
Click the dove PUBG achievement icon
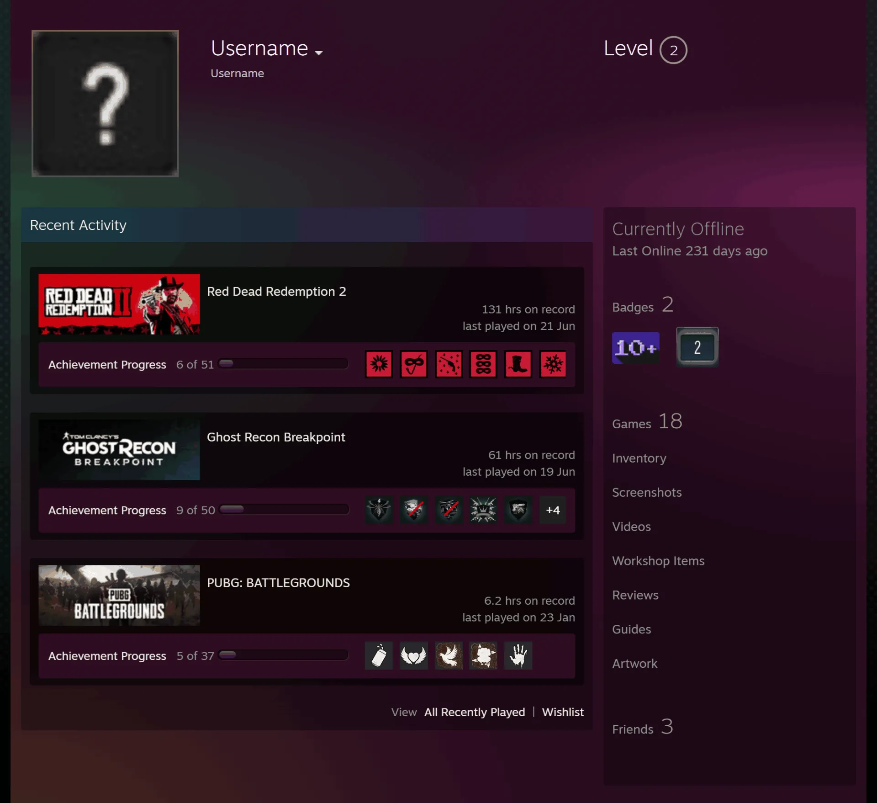tap(449, 655)
